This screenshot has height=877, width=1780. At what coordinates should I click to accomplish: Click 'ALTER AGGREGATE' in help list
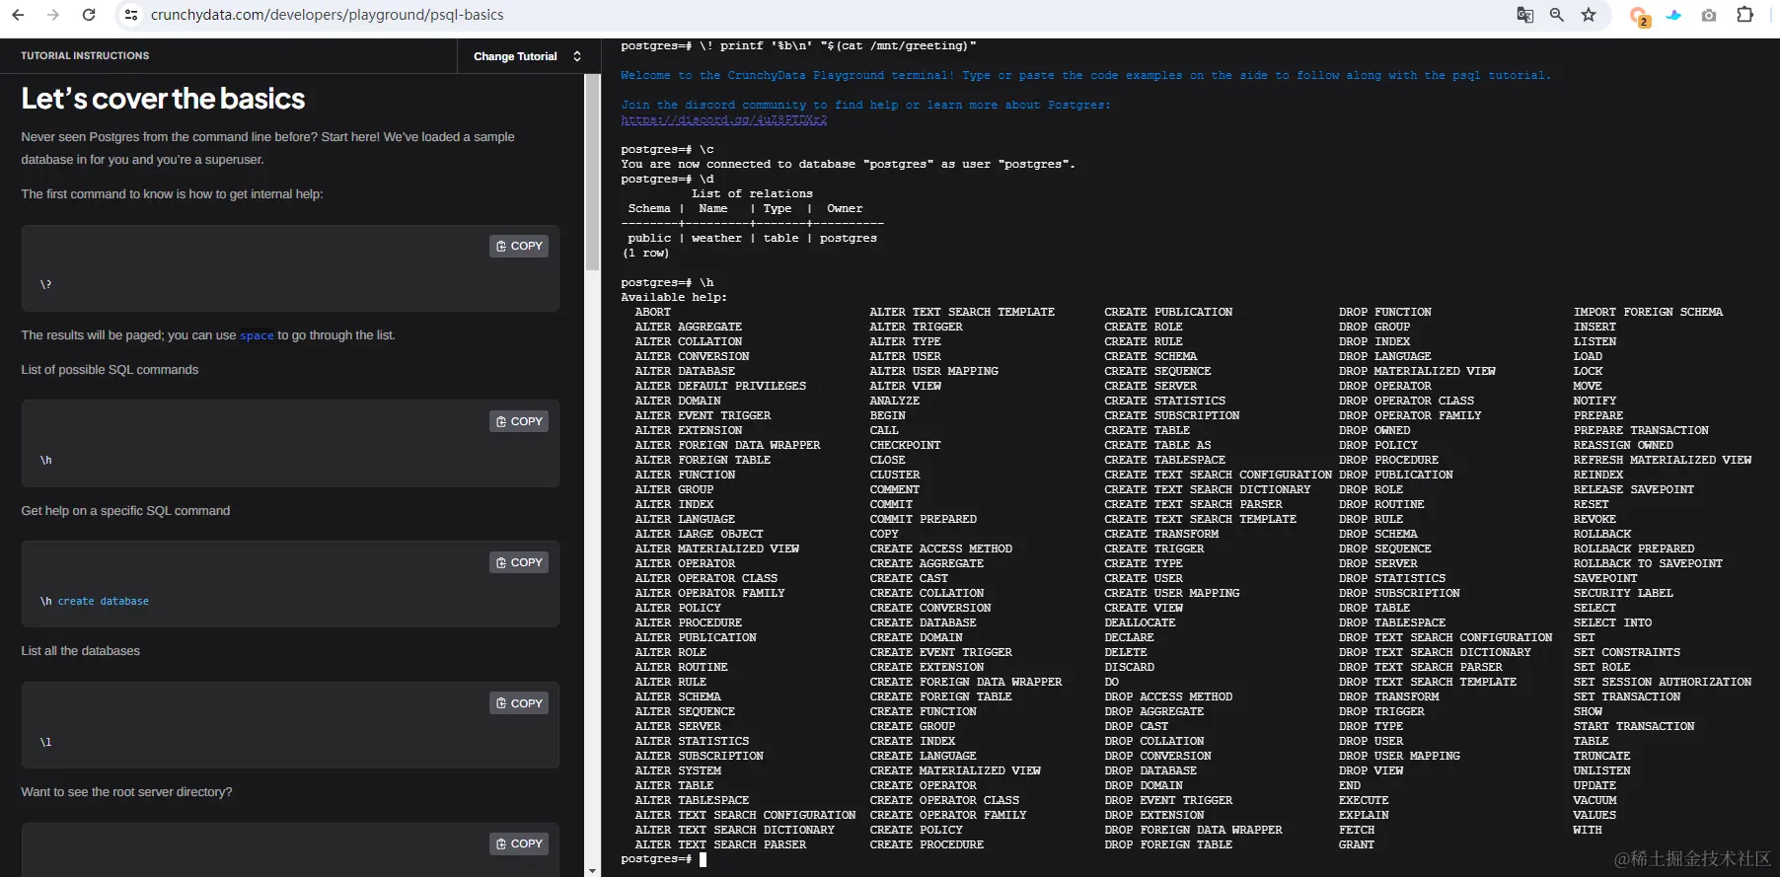688,327
